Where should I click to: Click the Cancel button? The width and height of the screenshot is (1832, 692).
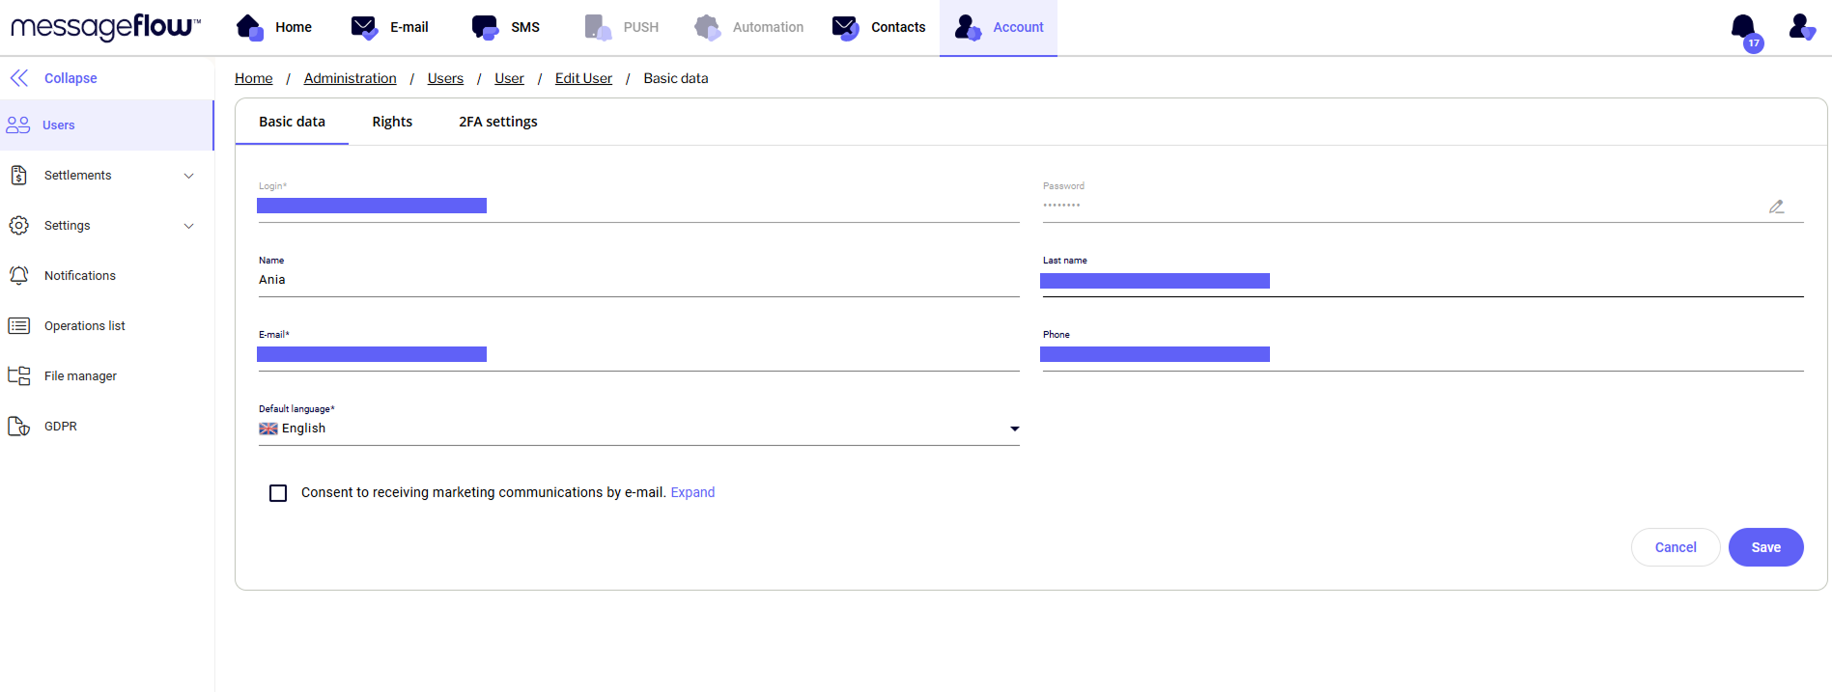(1675, 547)
